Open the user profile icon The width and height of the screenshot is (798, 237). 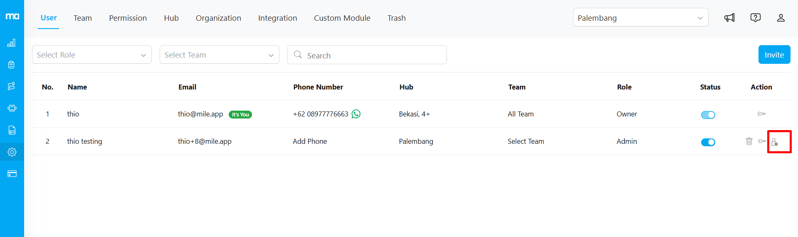pos(781,18)
